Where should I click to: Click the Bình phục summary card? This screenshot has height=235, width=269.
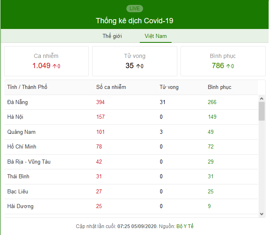click(x=223, y=61)
